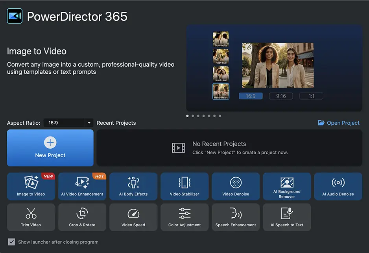Go to fifth carousel slide dot

click(x=209, y=116)
